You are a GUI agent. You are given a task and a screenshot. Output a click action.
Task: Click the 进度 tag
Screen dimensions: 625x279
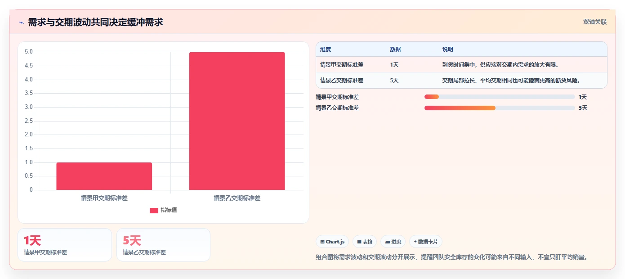[x=393, y=242]
